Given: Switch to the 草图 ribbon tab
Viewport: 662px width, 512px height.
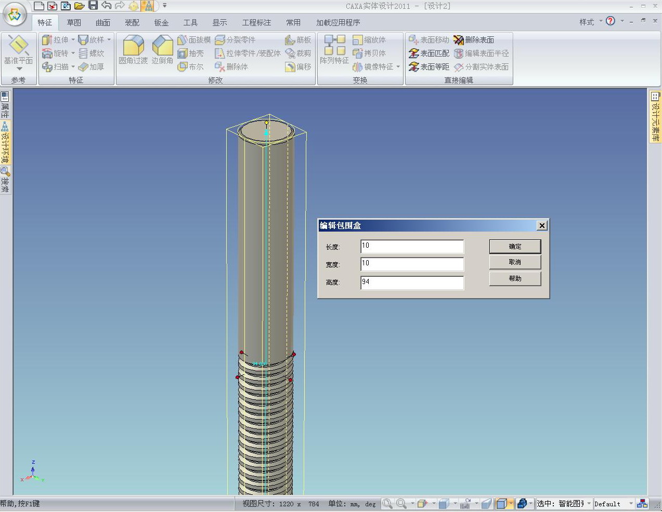Looking at the screenshot, I should click(74, 22).
